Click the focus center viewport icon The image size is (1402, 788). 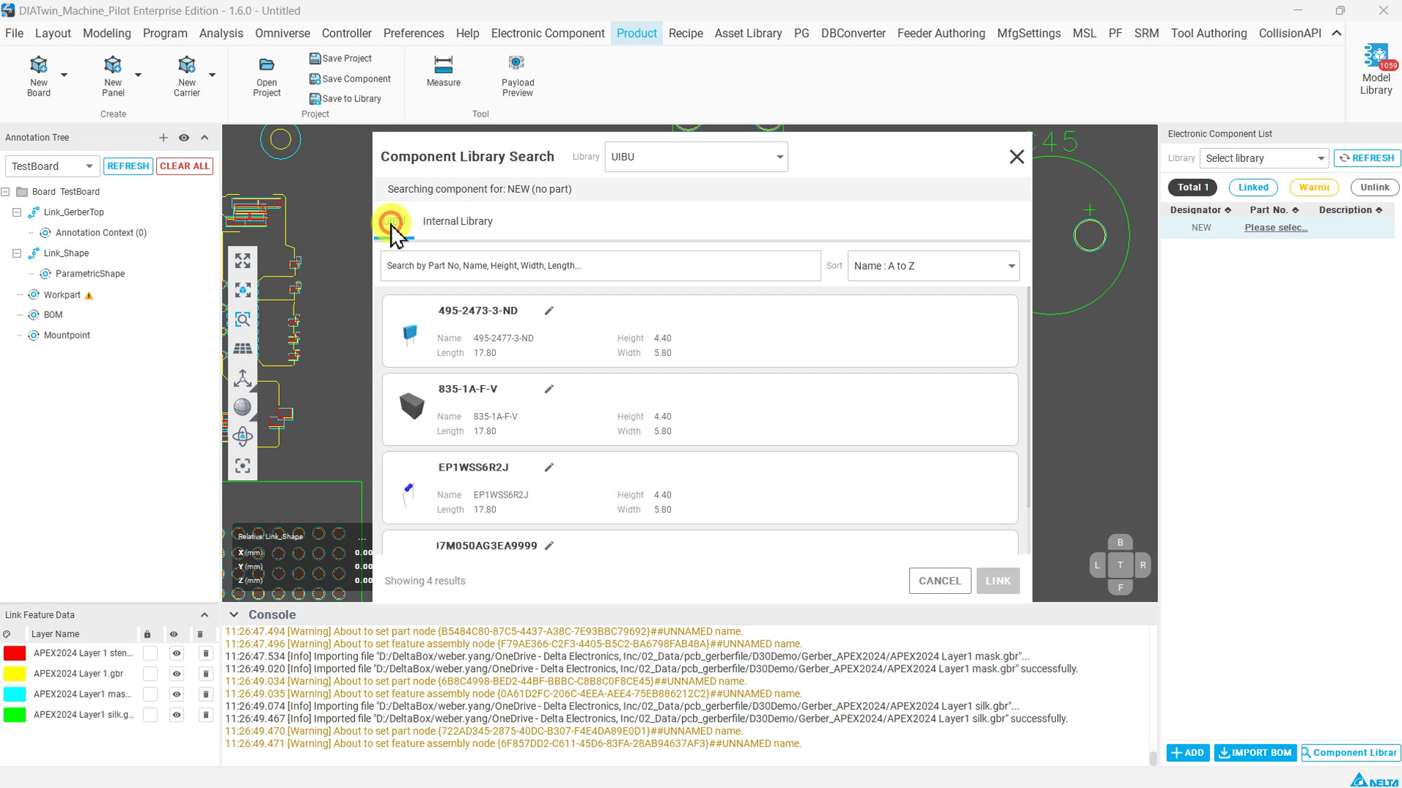(x=242, y=466)
